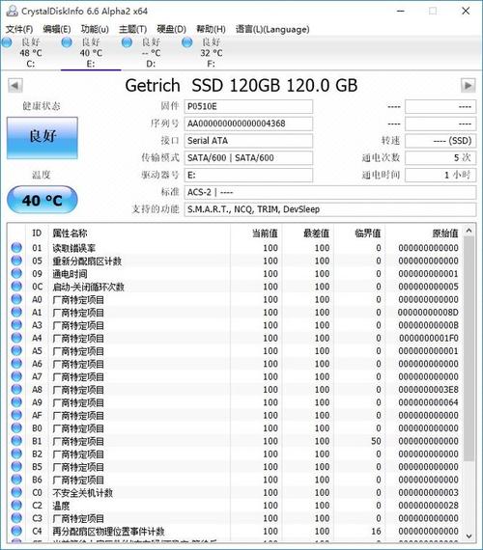Select the 读取错误率 attribute name
483x550 pixels.
[x=73, y=248]
